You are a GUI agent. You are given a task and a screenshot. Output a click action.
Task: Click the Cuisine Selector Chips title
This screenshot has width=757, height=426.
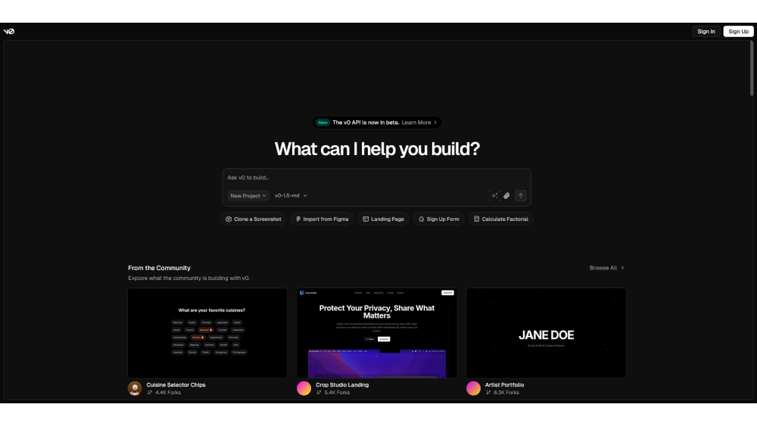(x=176, y=385)
